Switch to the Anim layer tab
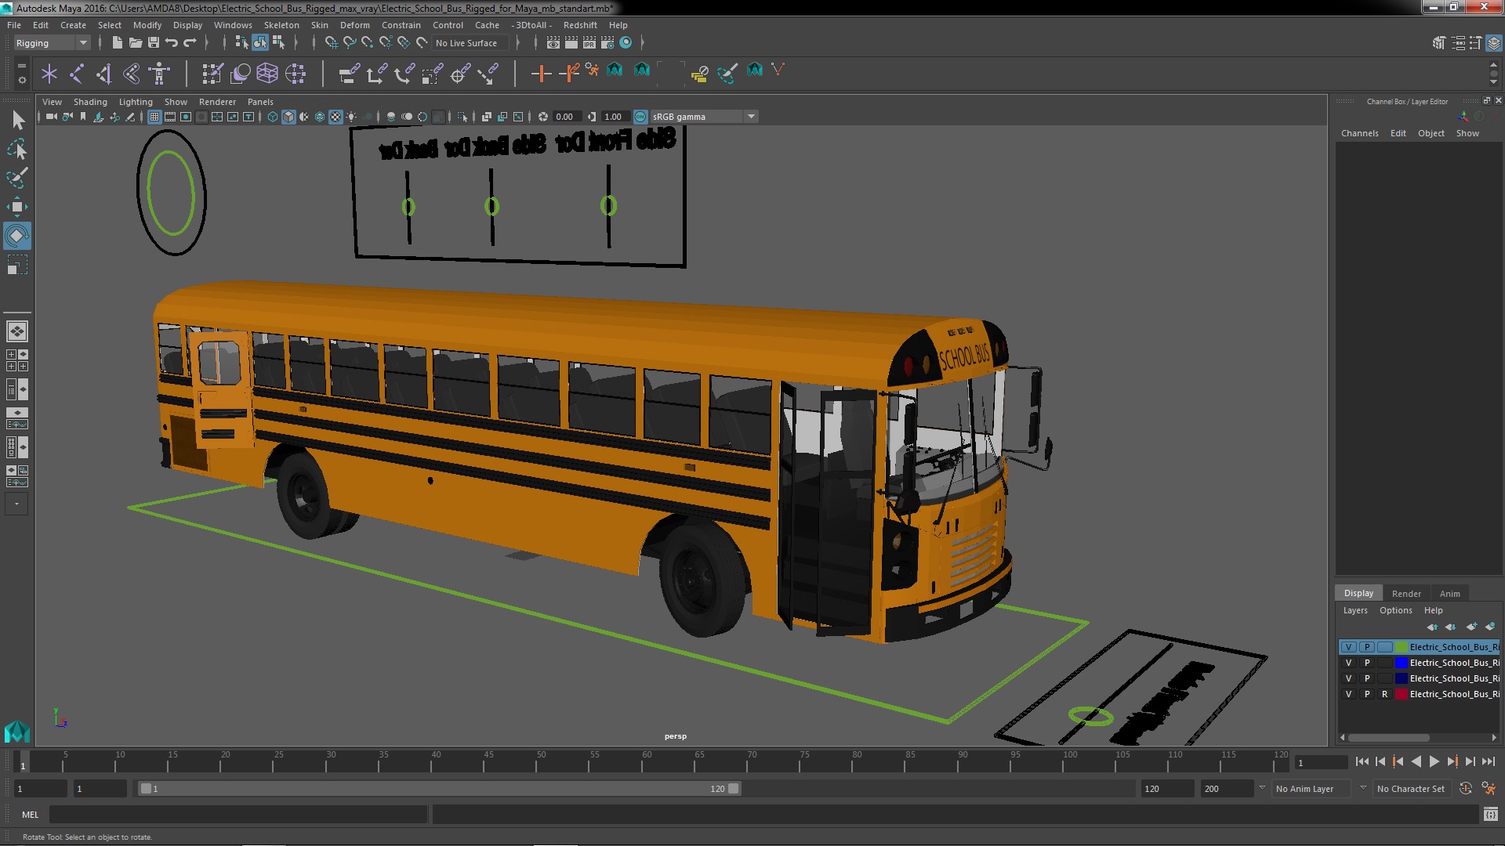Viewport: 1505px width, 846px height. pos(1450,594)
